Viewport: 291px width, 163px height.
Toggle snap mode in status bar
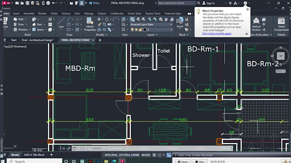tap(160, 155)
